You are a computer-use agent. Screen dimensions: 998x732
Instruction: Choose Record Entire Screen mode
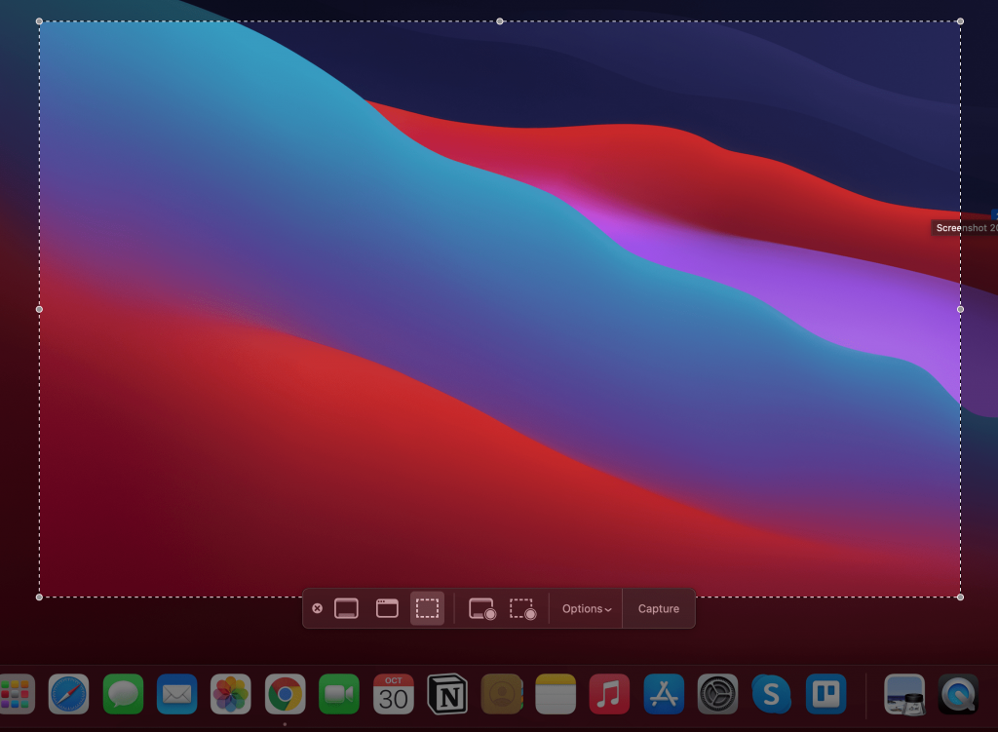pyautogui.click(x=481, y=609)
